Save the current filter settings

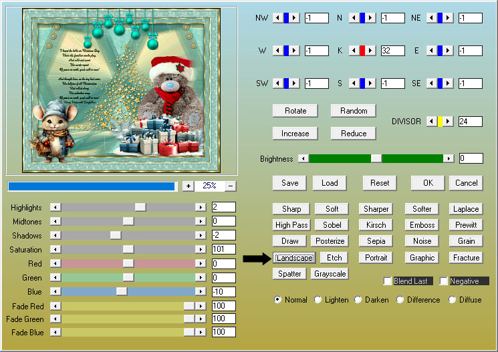click(289, 183)
